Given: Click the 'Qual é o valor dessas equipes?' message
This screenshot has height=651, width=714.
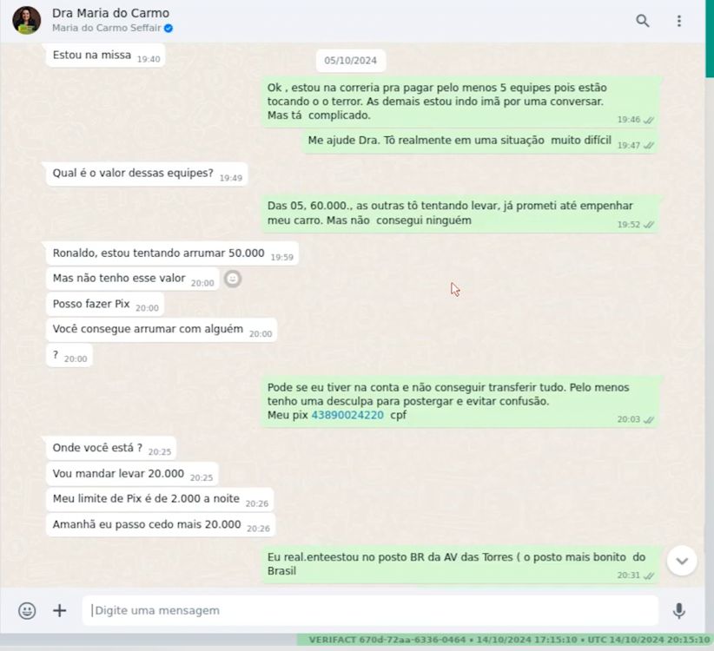Looking at the screenshot, I should (x=147, y=174).
